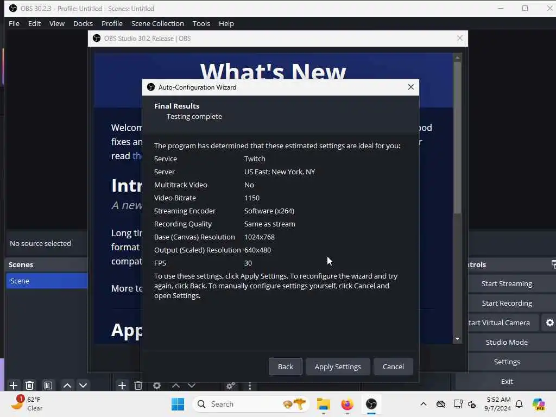Click Apply Settings button
556x417 pixels.
point(338,367)
